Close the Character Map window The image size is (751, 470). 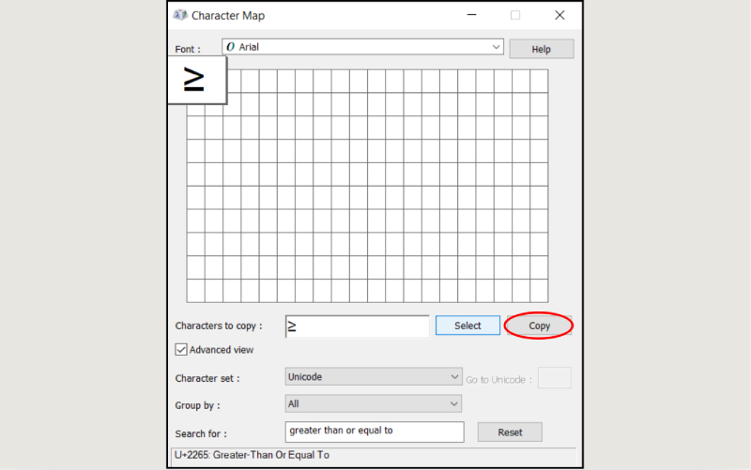[559, 15]
